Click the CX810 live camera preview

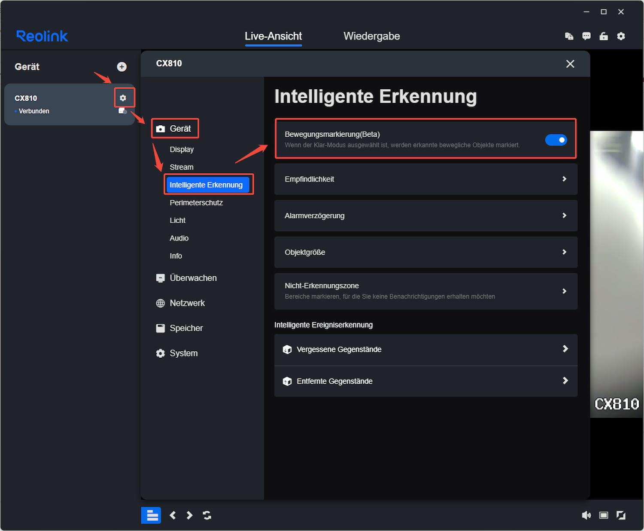tap(617, 274)
